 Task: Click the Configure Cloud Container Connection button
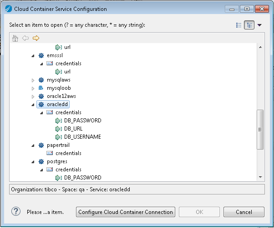126,212
